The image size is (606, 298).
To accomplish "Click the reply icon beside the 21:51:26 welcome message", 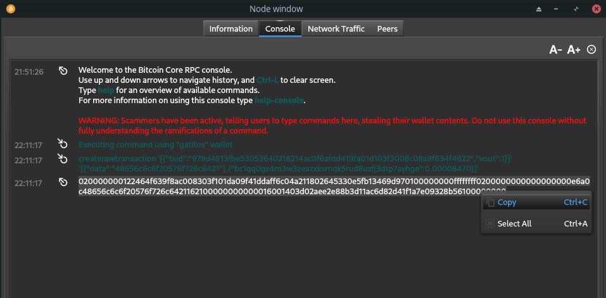I will 63,71.
